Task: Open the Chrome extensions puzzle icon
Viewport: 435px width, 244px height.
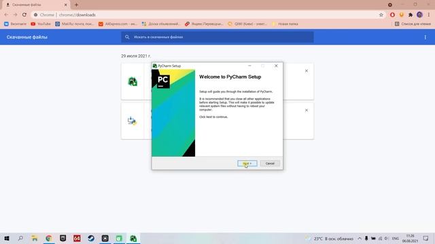Action: point(411,15)
